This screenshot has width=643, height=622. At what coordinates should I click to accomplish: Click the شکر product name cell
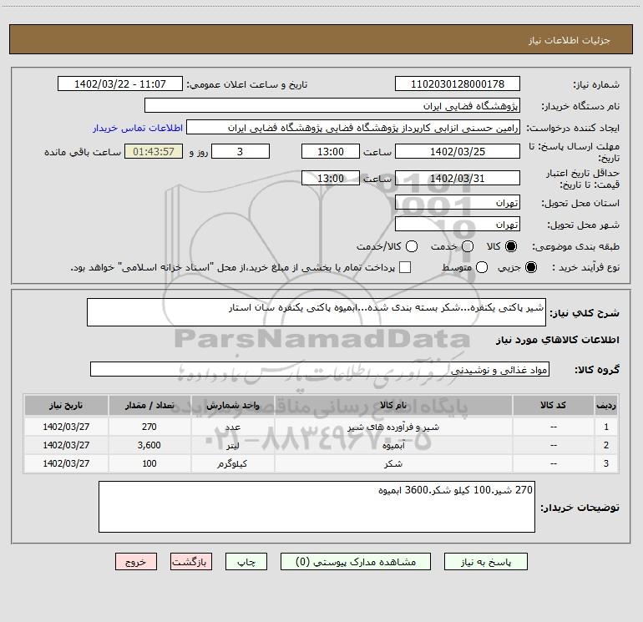coord(393,463)
